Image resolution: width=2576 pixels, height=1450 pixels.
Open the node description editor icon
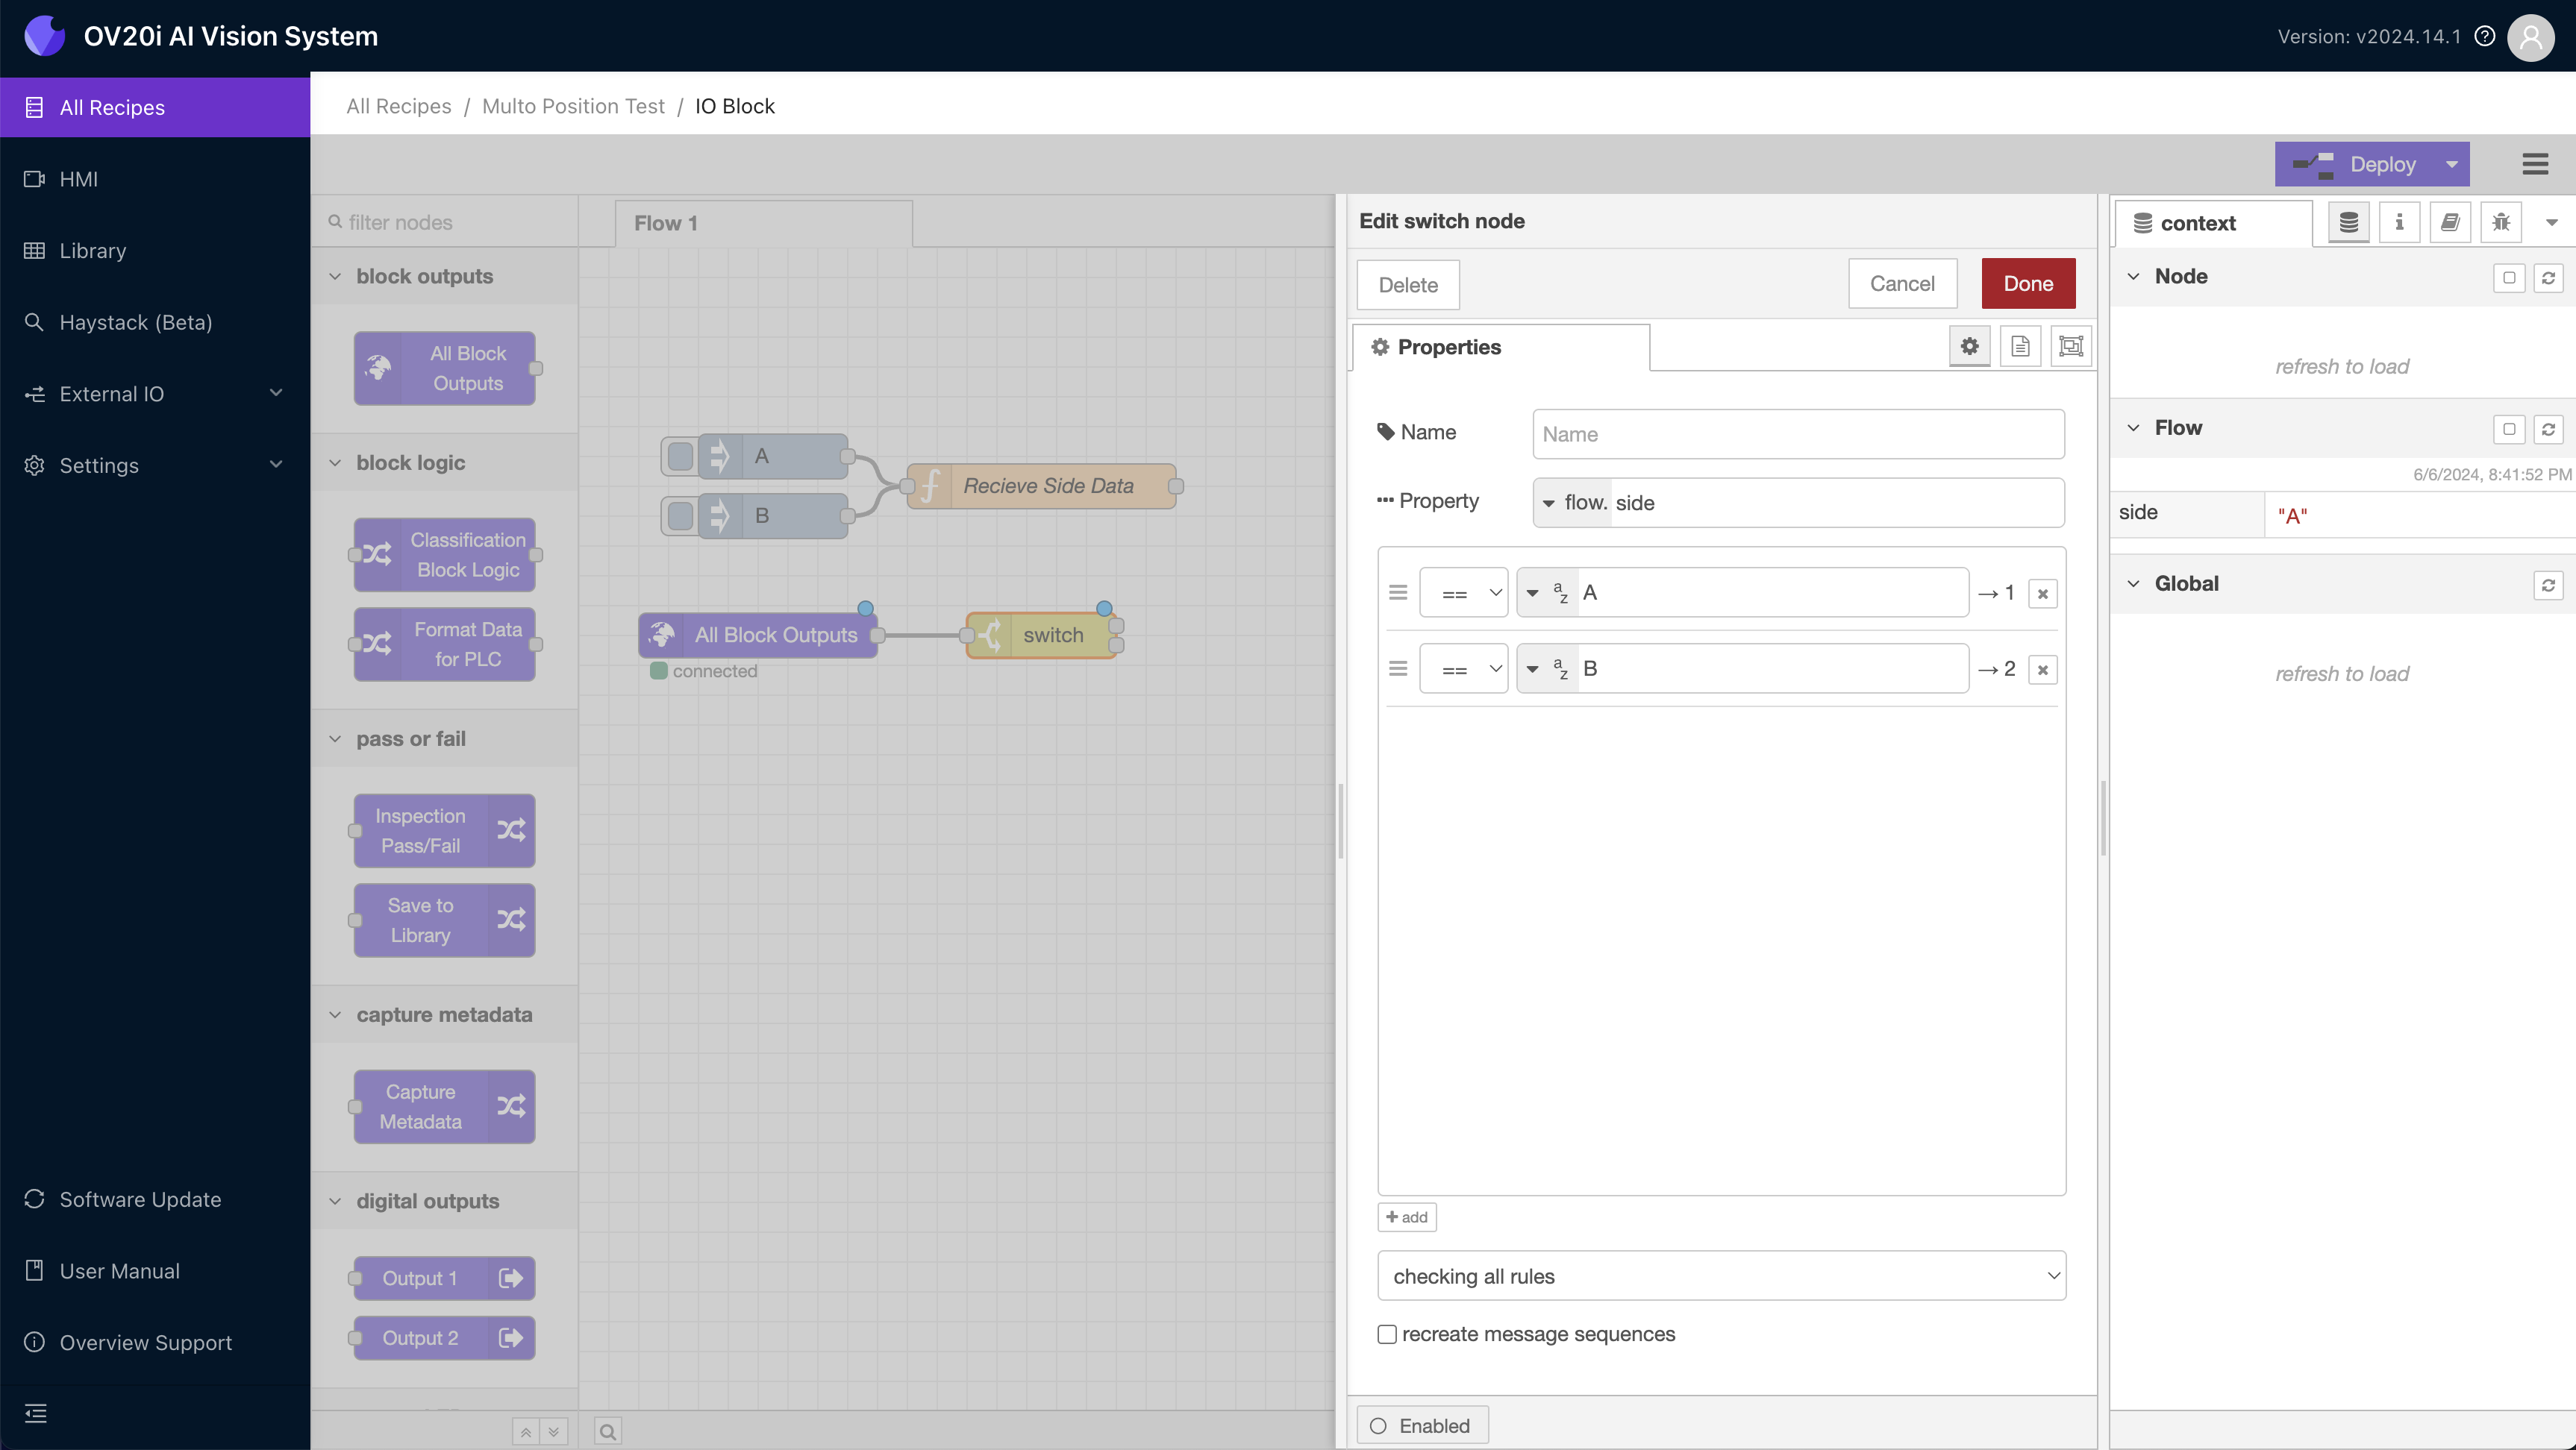coord(2020,346)
